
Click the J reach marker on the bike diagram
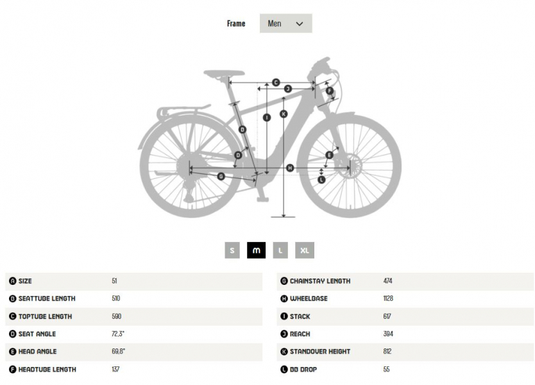(288, 89)
